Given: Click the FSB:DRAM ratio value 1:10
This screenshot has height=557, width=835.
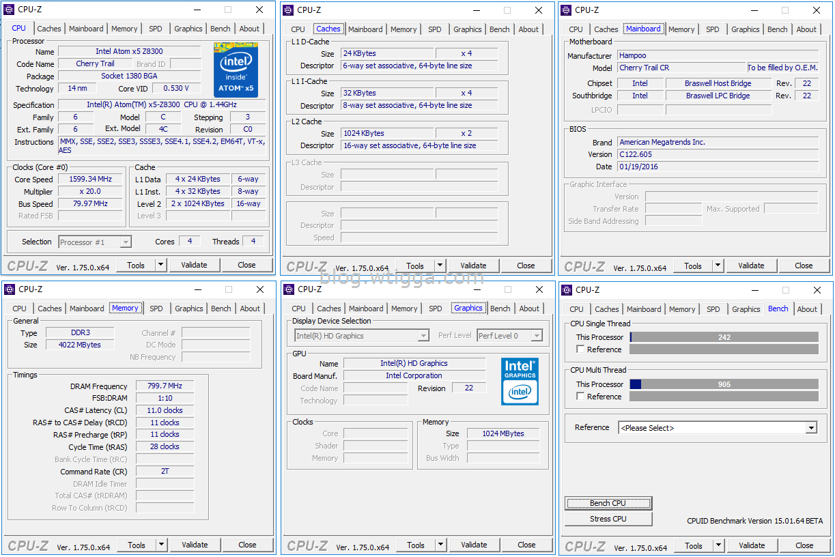Looking at the screenshot, I should click(165, 398).
